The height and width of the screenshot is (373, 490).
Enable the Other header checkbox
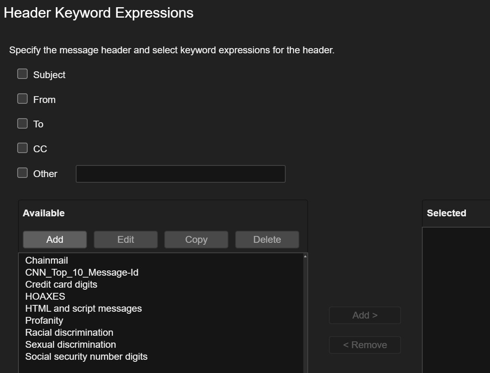pyautogui.click(x=22, y=173)
